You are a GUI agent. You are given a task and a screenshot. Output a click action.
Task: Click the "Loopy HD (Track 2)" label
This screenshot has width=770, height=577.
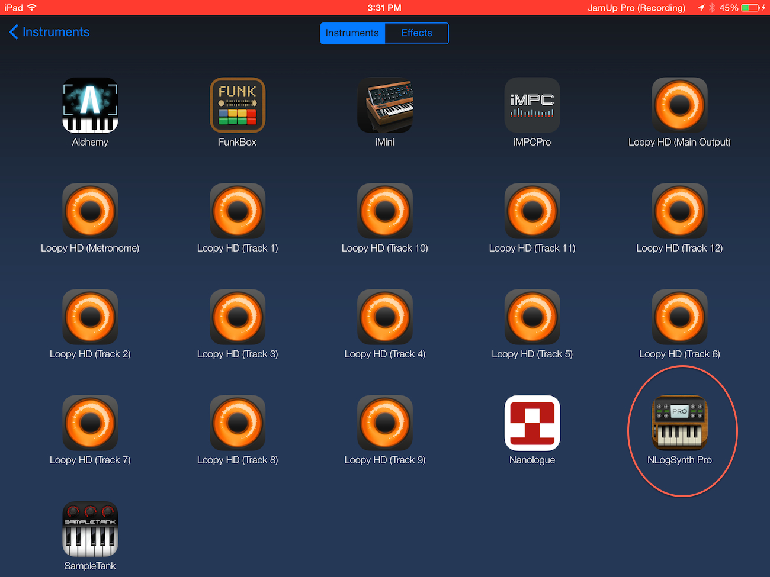pos(90,354)
